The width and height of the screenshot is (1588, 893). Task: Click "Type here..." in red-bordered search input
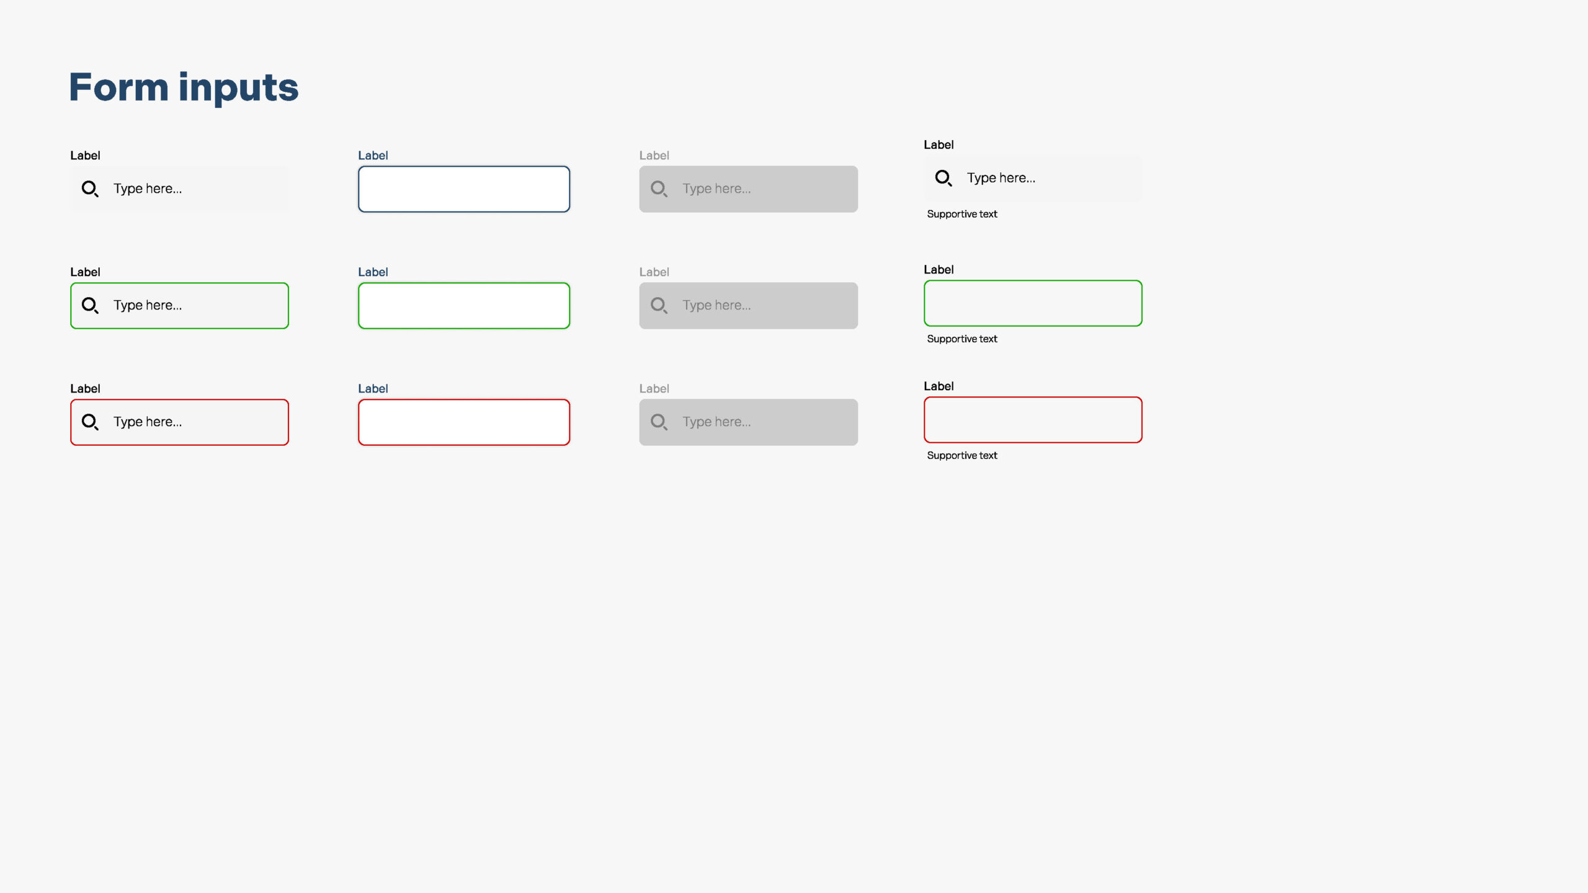point(148,422)
